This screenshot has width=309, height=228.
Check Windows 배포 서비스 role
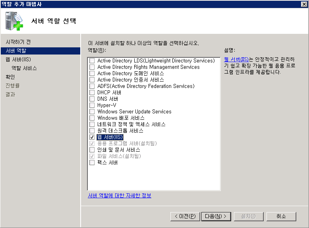coord(92,118)
